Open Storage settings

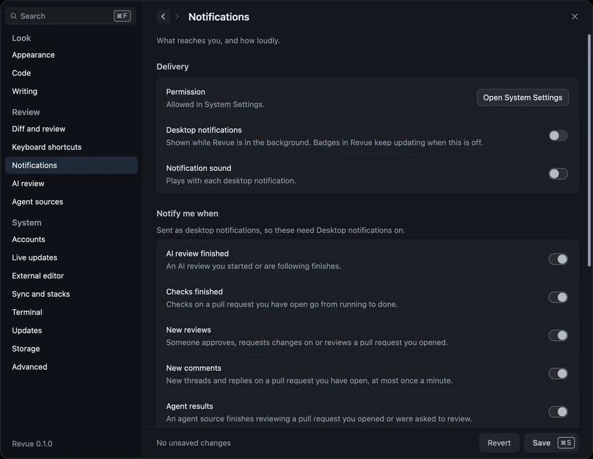pyautogui.click(x=71, y=349)
